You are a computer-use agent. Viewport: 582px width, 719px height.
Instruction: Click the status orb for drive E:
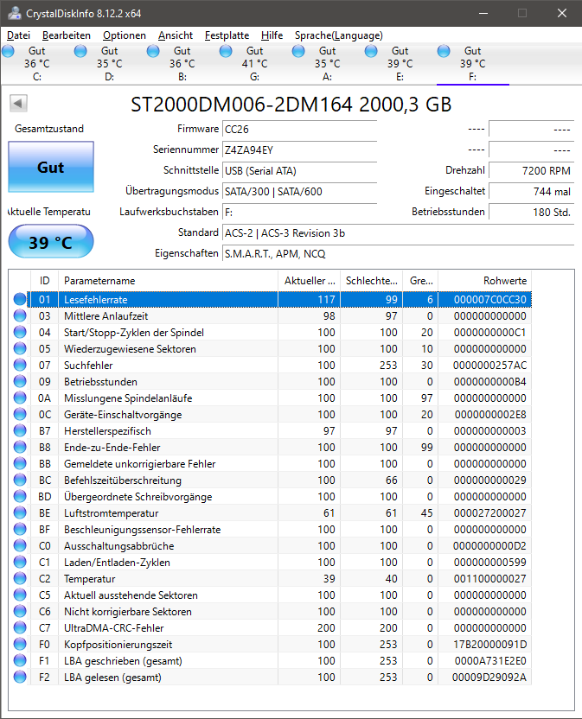click(371, 51)
